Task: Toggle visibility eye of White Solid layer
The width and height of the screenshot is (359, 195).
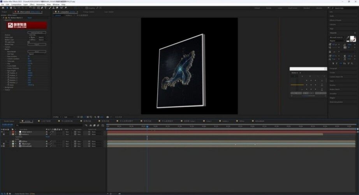Action: [x=2, y=132]
